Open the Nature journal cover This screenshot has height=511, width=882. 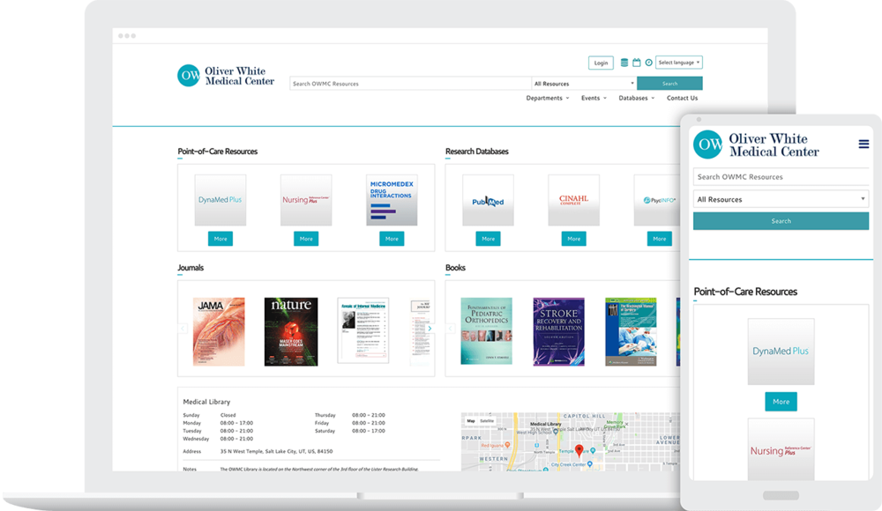[291, 331]
